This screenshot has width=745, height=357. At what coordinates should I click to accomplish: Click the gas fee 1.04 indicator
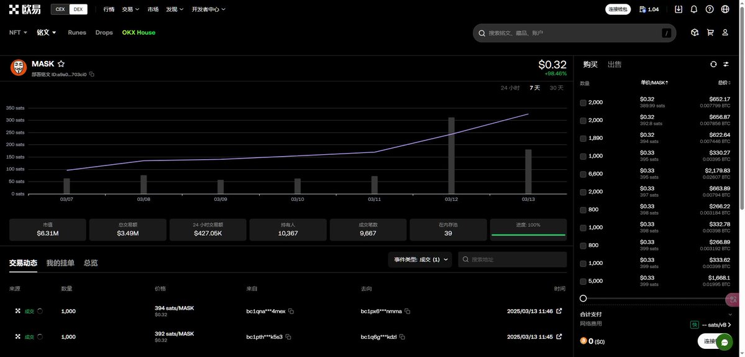649,9
